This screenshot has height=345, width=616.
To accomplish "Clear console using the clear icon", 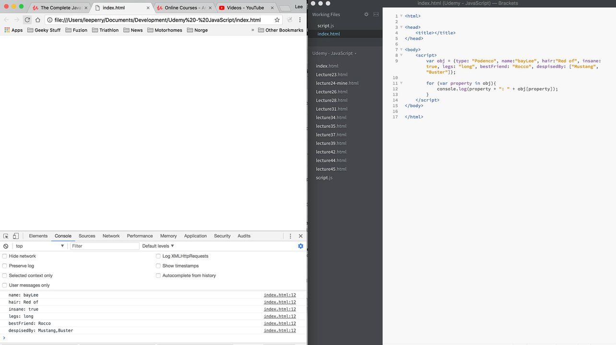I will pos(6,246).
